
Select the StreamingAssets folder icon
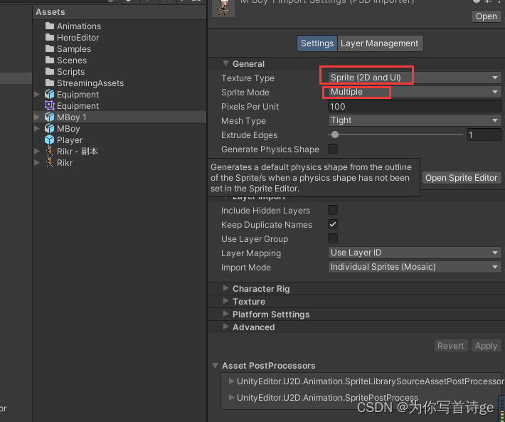pos(50,83)
